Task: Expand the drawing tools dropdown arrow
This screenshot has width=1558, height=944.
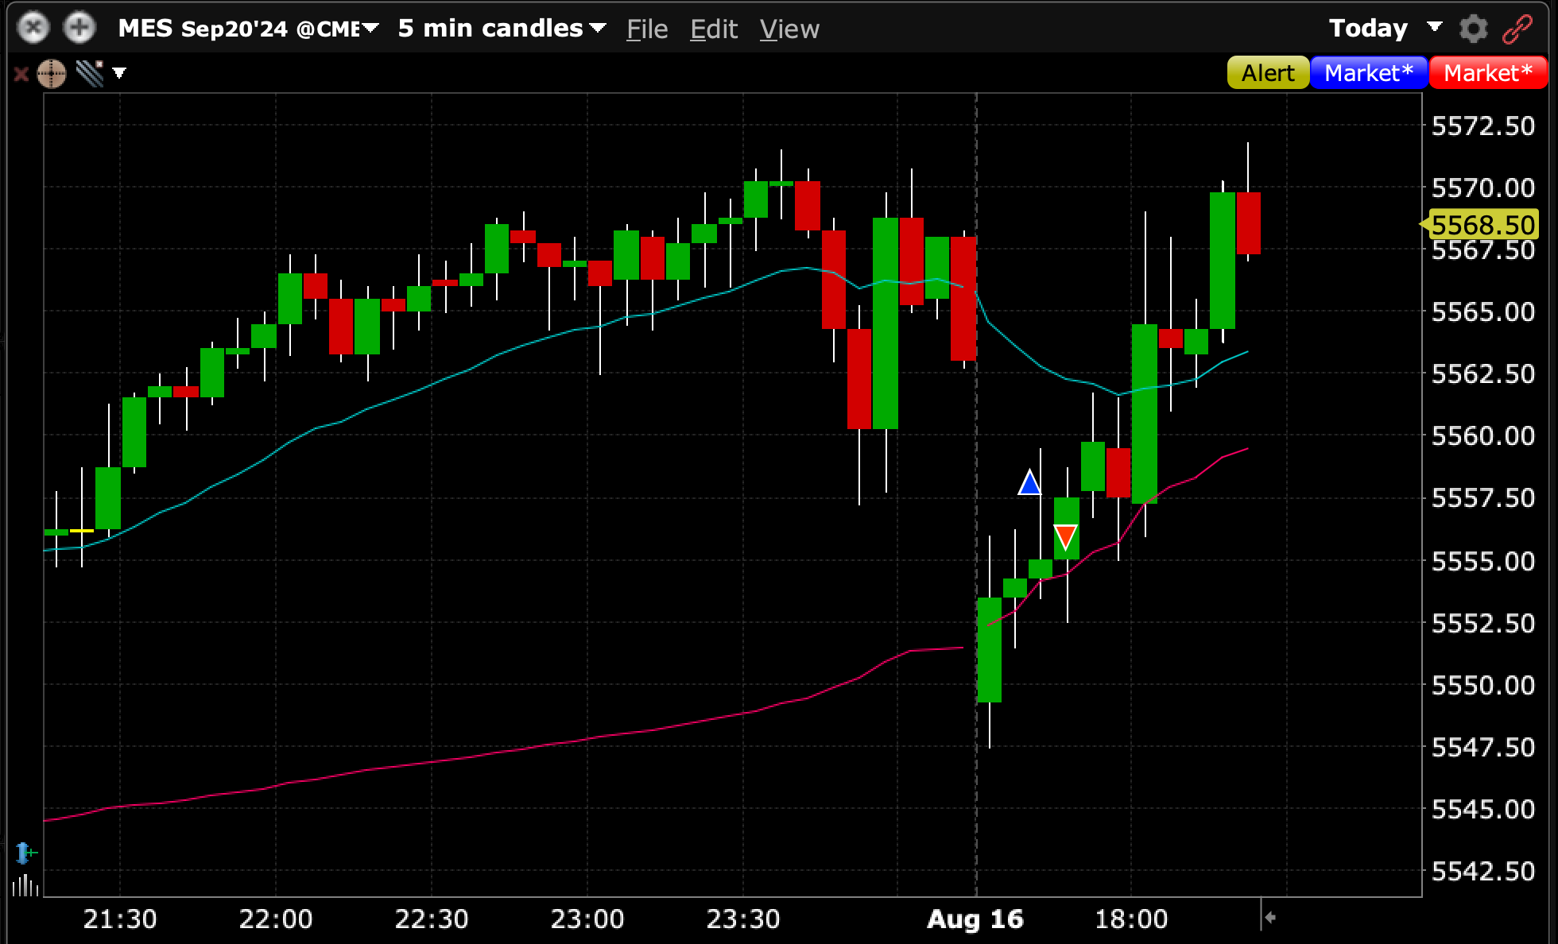Action: pyautogui.click(x=119, y=73)
